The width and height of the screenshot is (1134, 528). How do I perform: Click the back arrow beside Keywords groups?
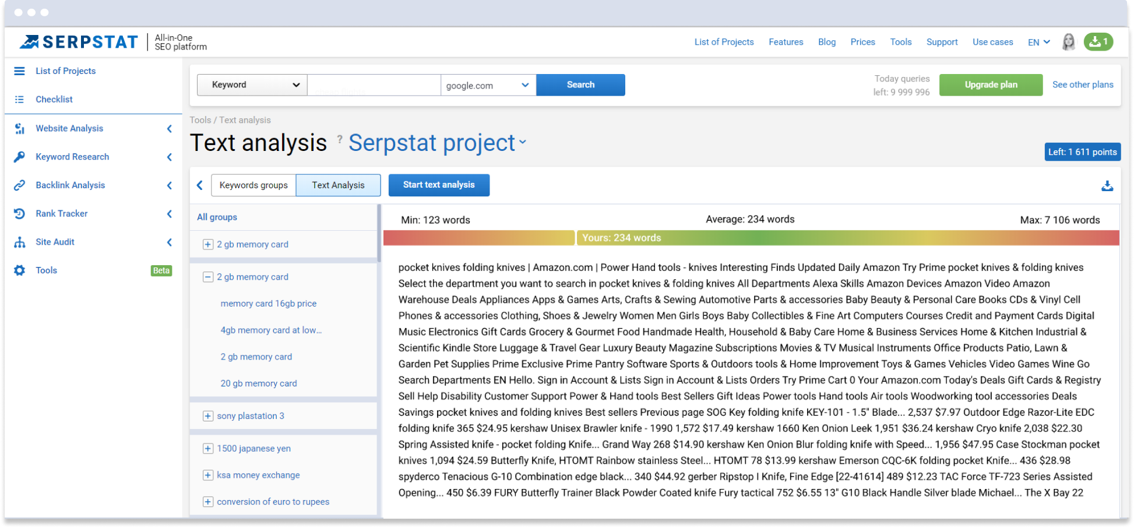[x=200, y=185]
